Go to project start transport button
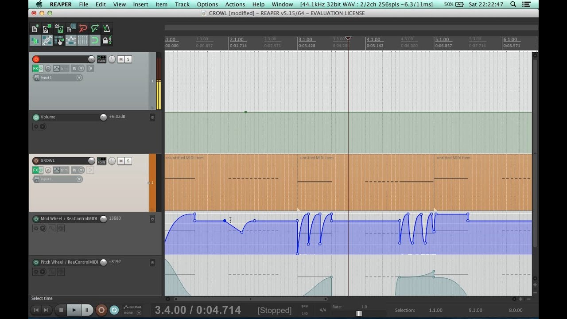This screenshot has height=319, width=567. (36, 310)
